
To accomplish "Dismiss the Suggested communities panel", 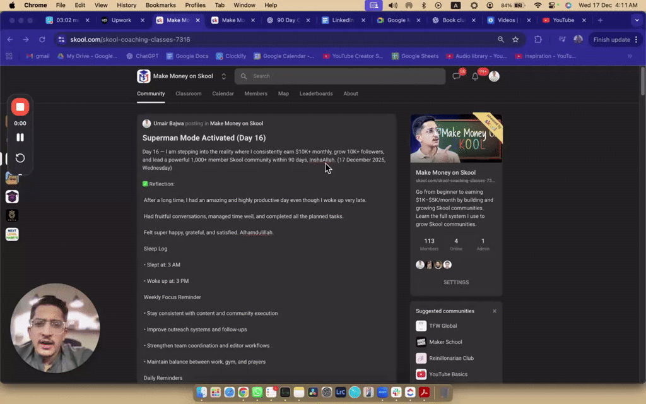I will coord(495,311).
